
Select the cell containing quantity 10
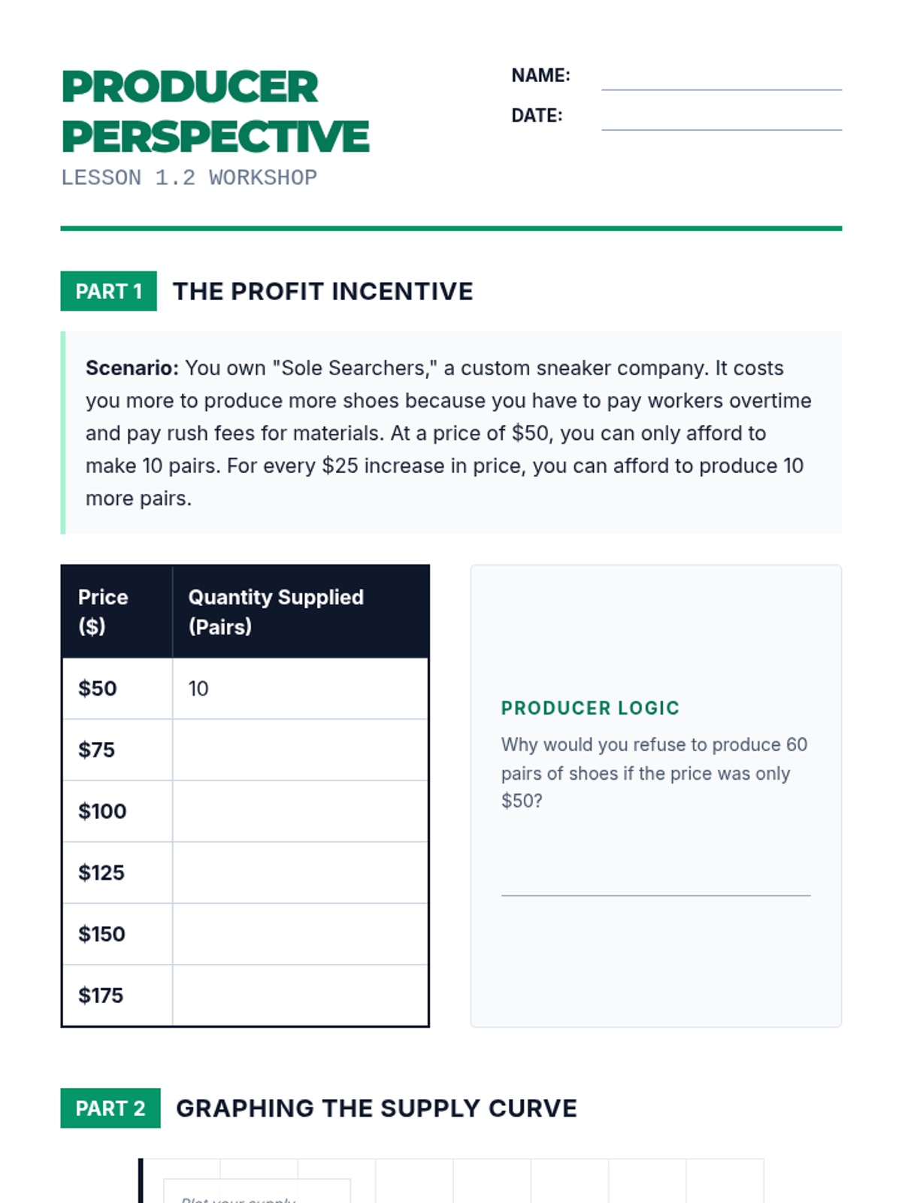[x=300, y=689]
